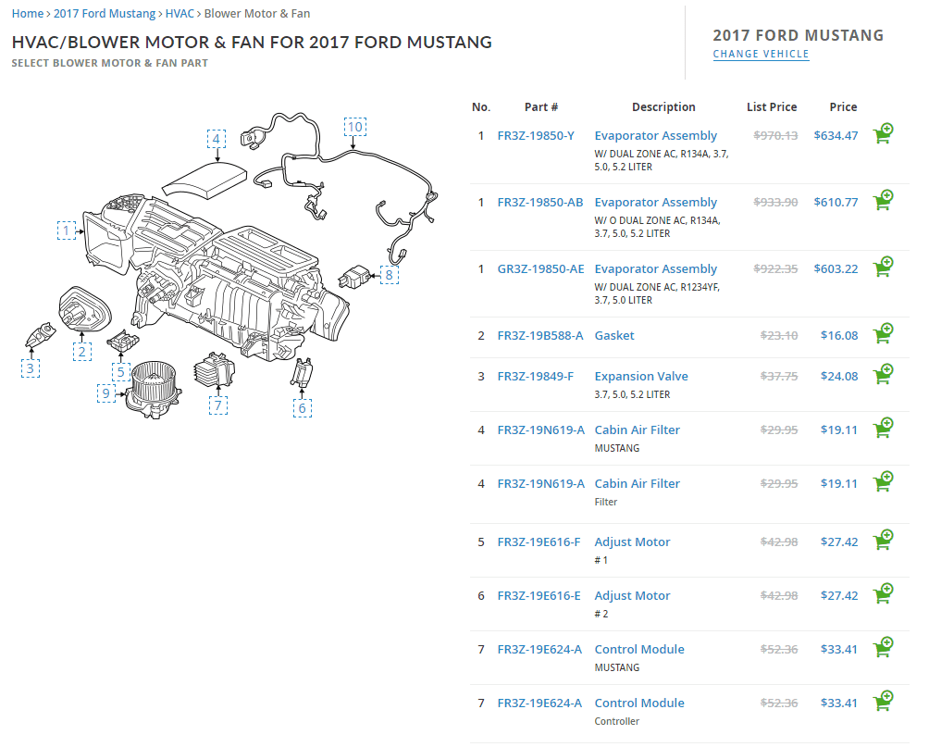The image size is (929, 747).
Task: Add Adjust Motor #2 to cart
Action: coord(883,593)
